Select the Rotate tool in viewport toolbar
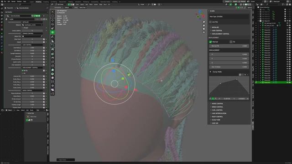Viewport: 292px width, 164px height. click(x=53, y=24)
